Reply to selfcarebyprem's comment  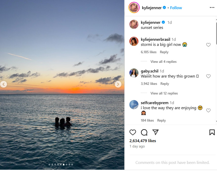coord(161,120)
